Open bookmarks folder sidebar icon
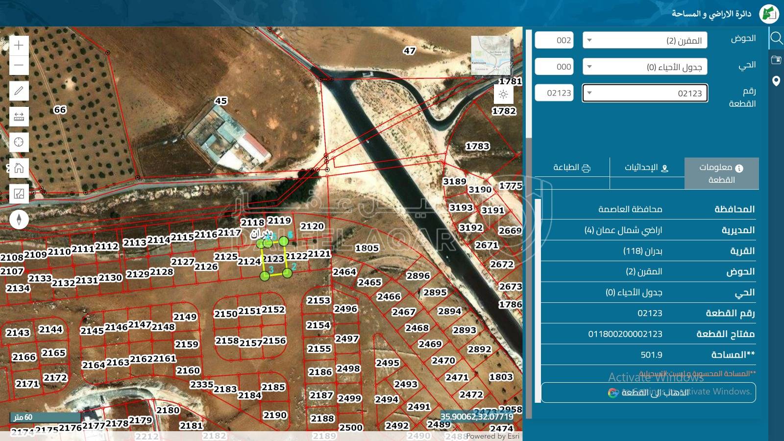 pos(776,60)
